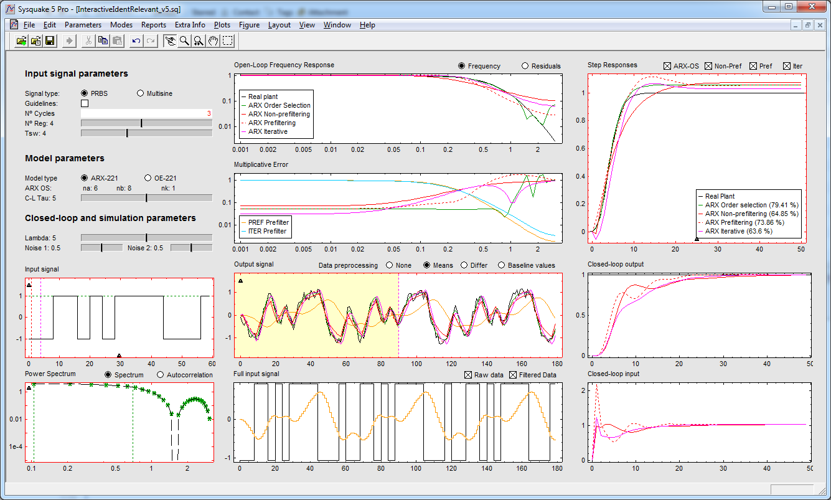831x500 pixels.
Task: Choose the OE-221 model type
Action: (148, 178)
